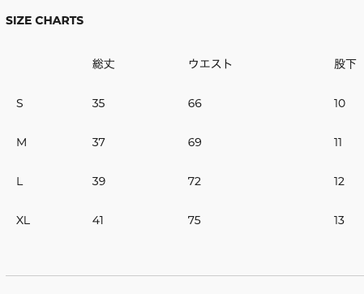The width and height of the screenshot is (364, 294).
Task: Click waist value 66 in the S row
Action: [x=195, y=103]
